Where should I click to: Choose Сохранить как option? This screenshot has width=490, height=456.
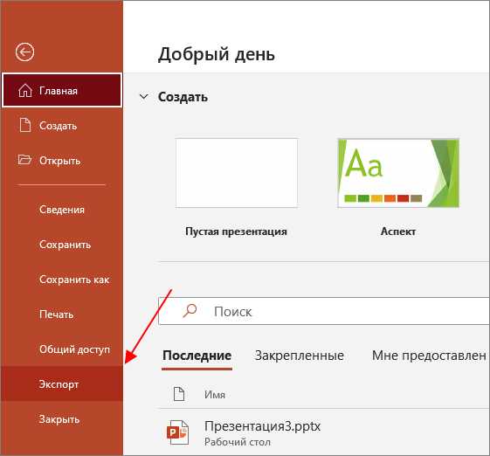point(62,280)
